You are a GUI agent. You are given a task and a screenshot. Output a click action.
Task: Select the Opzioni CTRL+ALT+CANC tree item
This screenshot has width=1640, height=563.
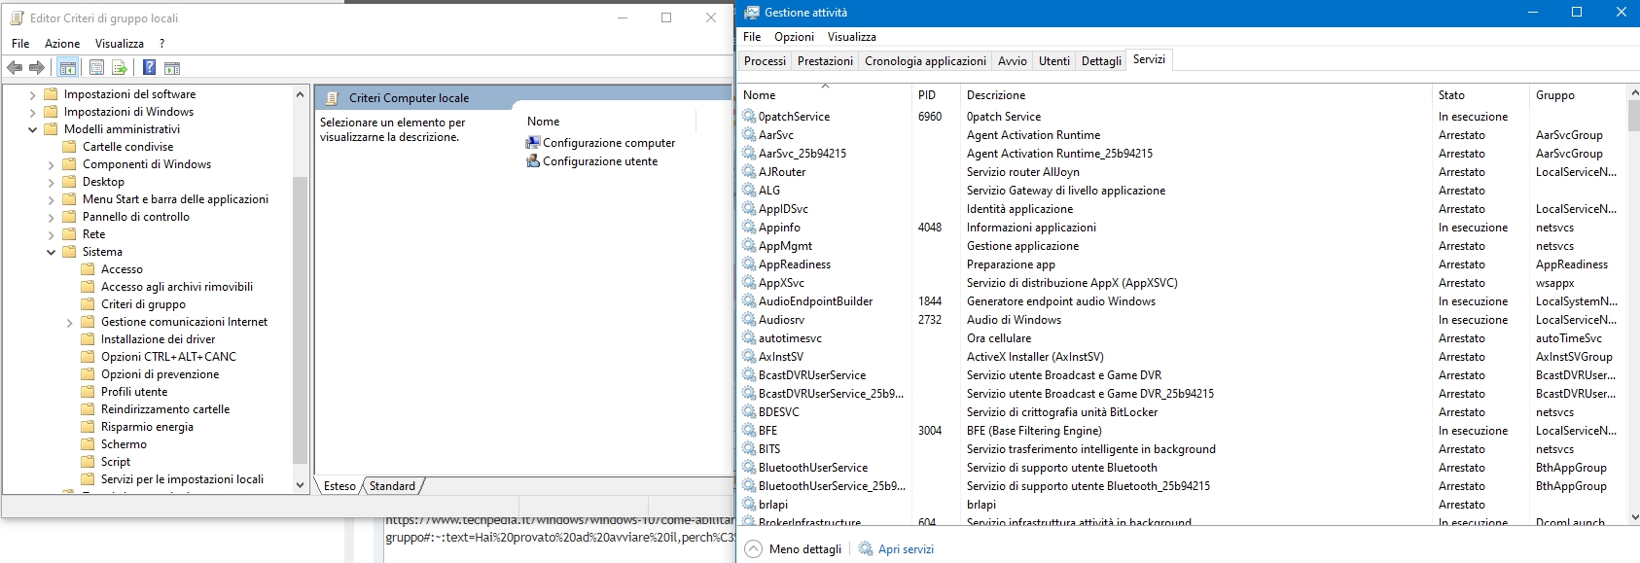tap(168, 357)
